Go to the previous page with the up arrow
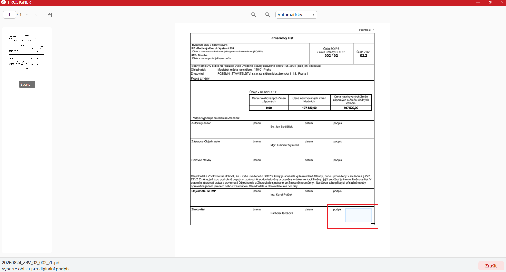506x272 pixels. pos(27,15)
